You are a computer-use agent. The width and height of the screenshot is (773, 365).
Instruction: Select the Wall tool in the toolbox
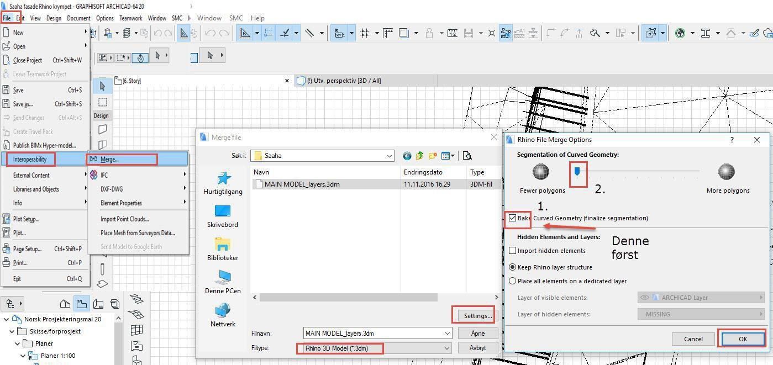[102, 129]
